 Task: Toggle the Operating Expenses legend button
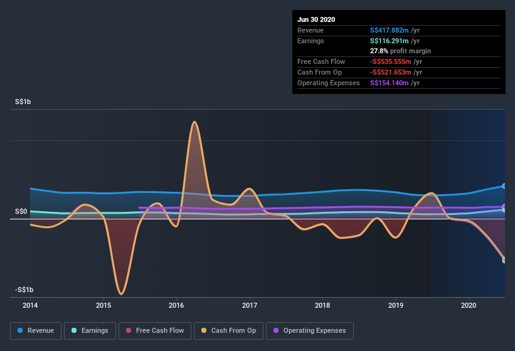click(310, 331)
